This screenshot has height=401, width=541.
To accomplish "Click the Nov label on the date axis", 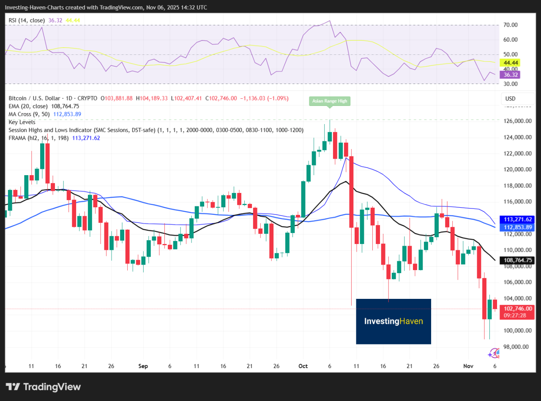I will click(468, 366).
